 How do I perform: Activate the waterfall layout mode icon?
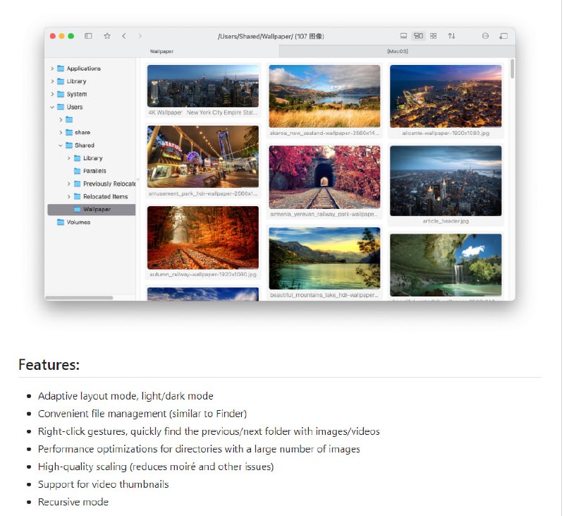coord(419,36)
